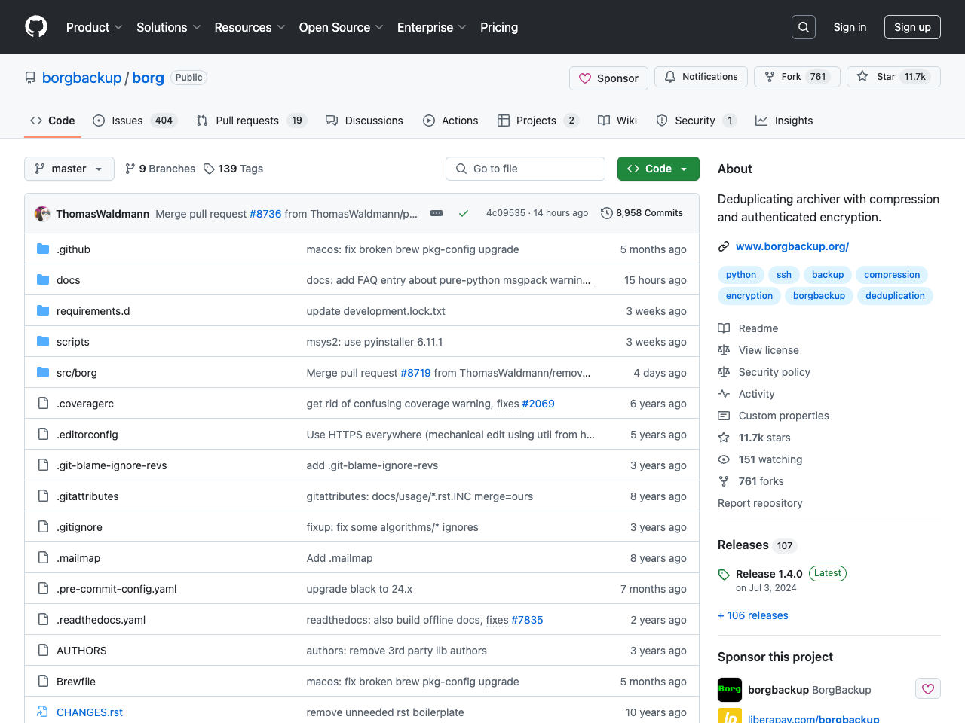This screenshot has width=965, height=723.
Task: Click the heart sponsor button for borgbackup
Action: click(928, 689)
